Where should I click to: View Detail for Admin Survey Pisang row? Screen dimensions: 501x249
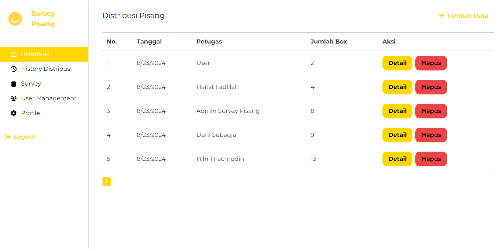(397, 111)
